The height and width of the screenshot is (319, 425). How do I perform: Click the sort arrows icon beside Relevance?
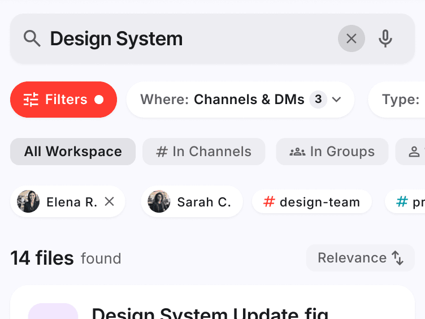coord(398,258)
